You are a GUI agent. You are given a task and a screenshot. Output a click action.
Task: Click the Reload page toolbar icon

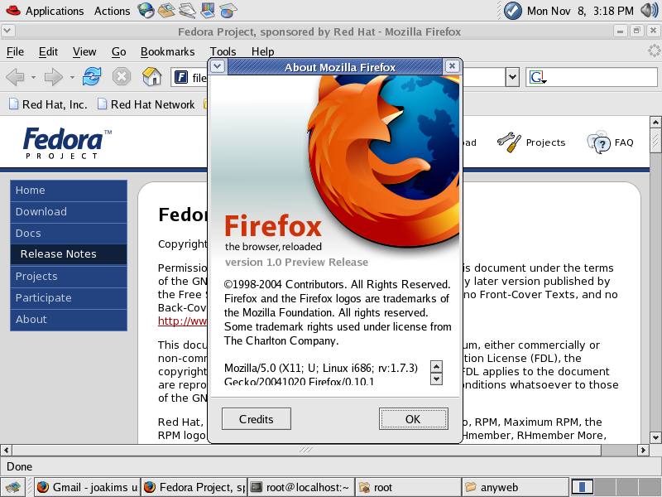(x=91, y=77)
